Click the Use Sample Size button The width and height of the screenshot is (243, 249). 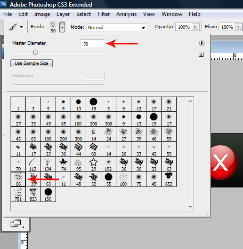tap(32, 63)
